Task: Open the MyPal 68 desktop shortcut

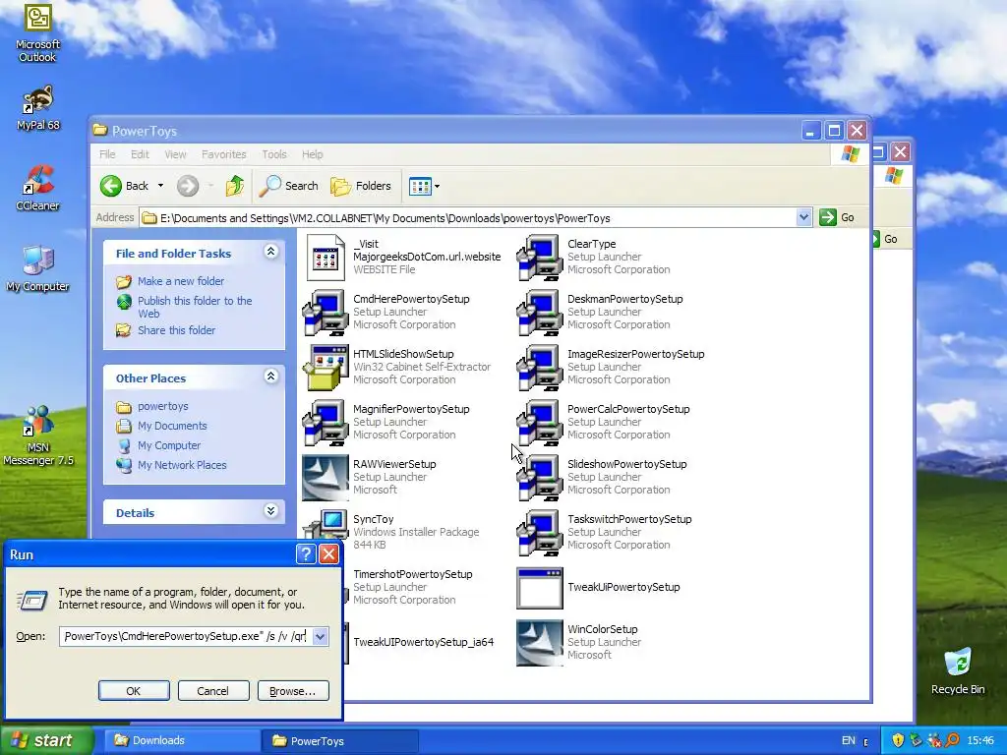Action: (x=38, y=100)
